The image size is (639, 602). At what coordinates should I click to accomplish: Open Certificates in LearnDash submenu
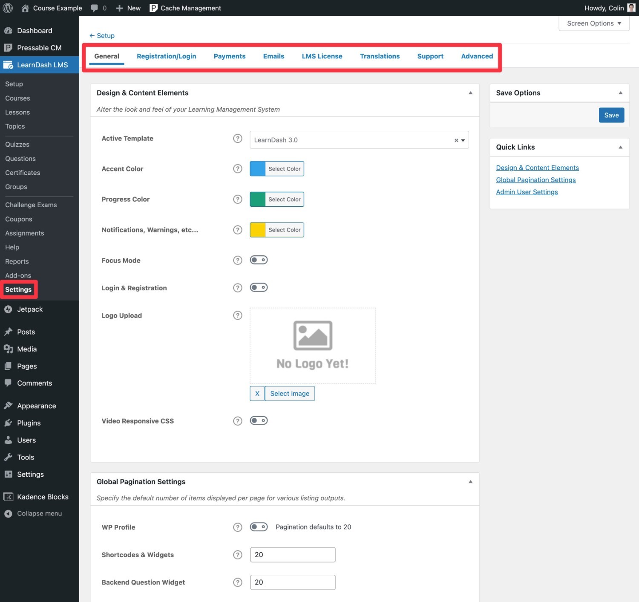[23, 173]
